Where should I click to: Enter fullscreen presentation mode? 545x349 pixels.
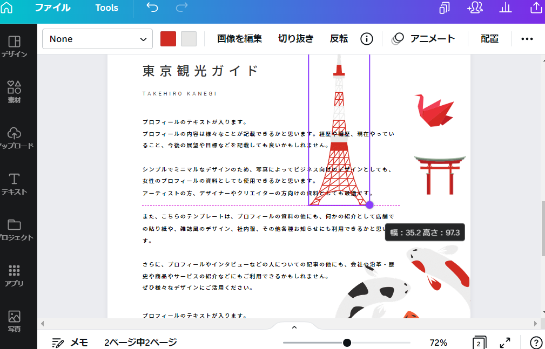coord(505,343)
